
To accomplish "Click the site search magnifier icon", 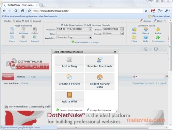I will click(167, 76).
